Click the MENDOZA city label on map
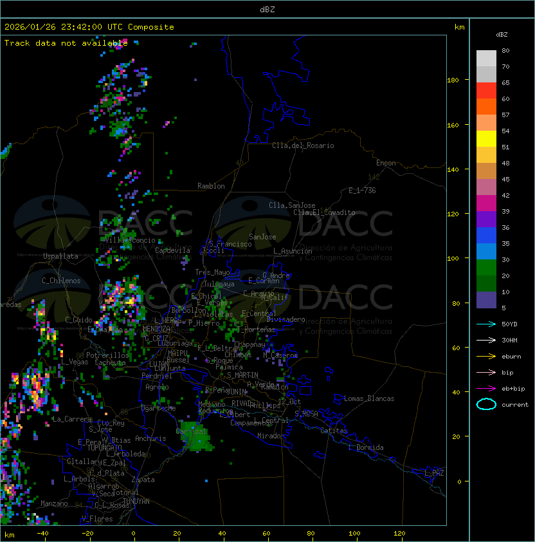535x542 pixels. [x=157, y=329]
